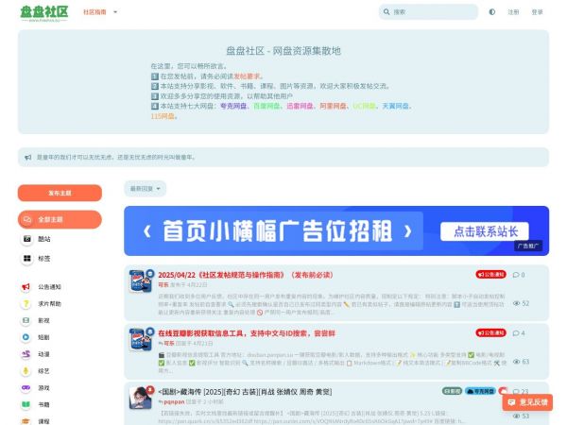
Task: Click the reply count icon on the 社区发帖规范 post
Action: tap(516, 275)
